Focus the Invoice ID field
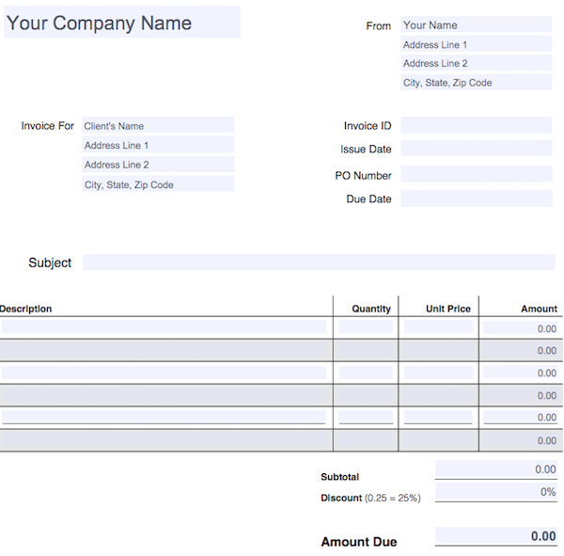 [476, 125]
